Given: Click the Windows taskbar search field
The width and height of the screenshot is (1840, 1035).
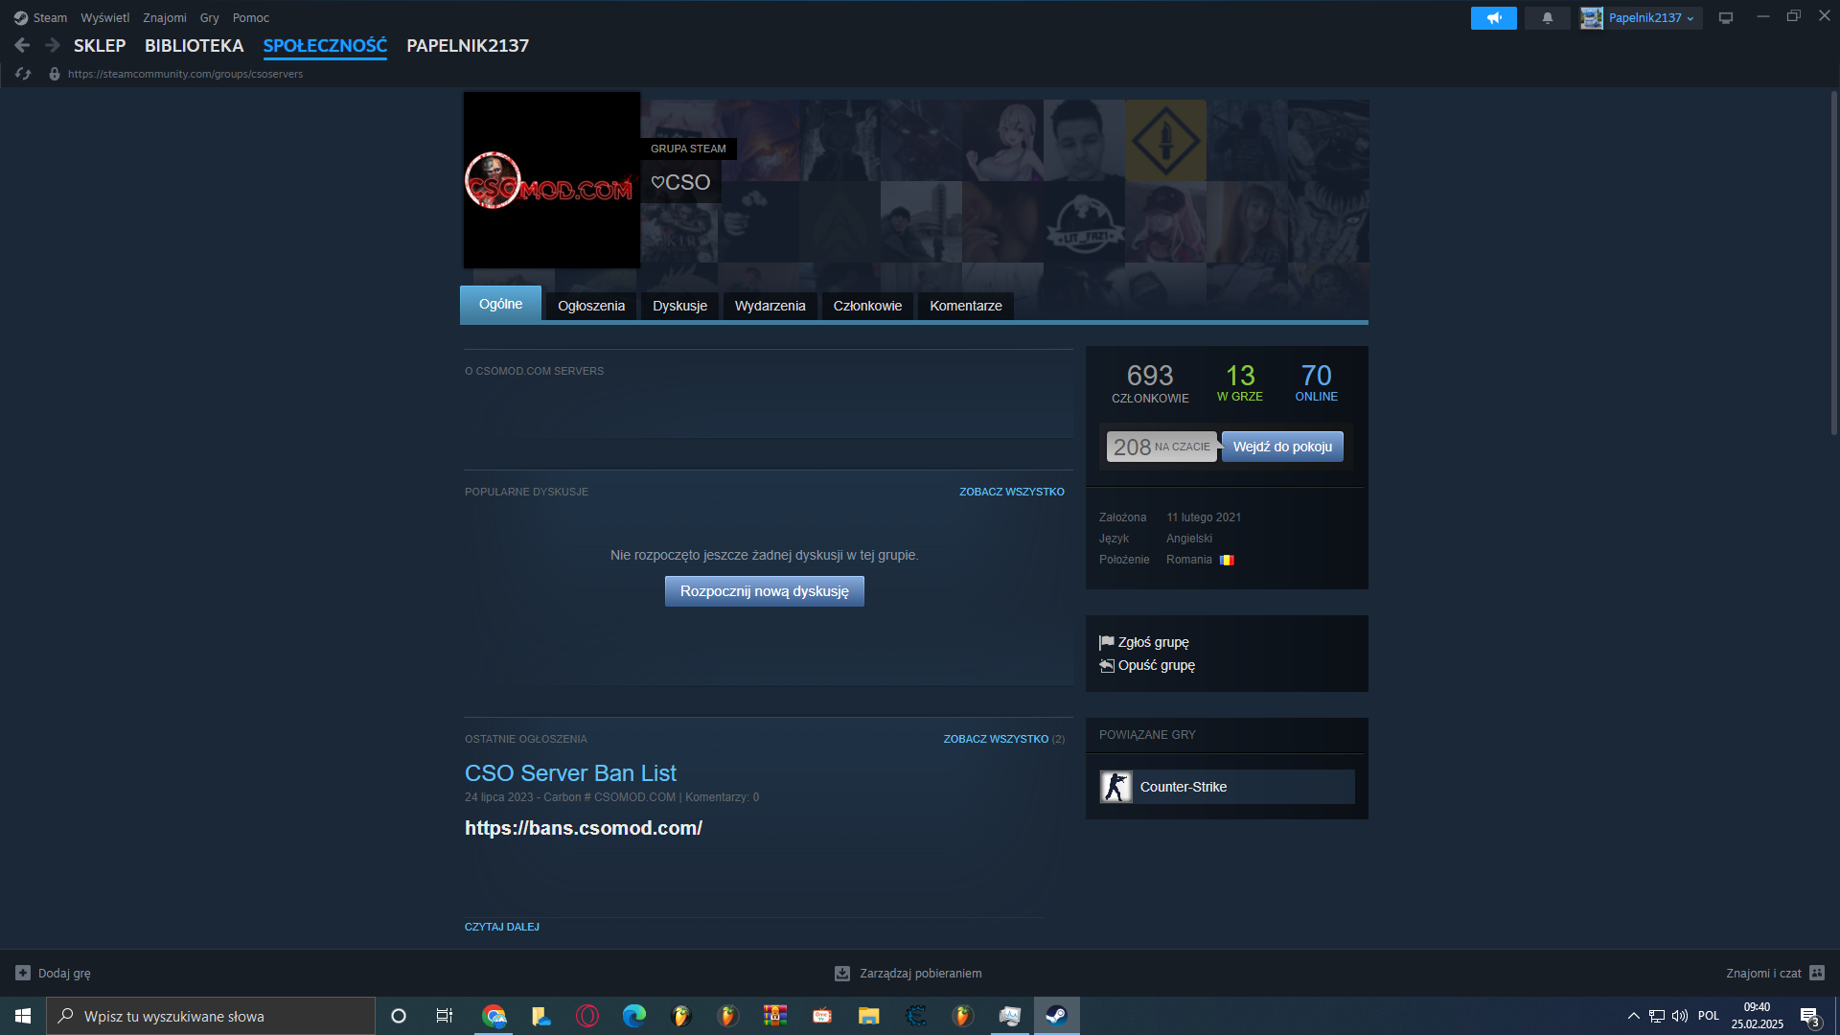Looking at the screenshot, I should [x=211, y=1016].
